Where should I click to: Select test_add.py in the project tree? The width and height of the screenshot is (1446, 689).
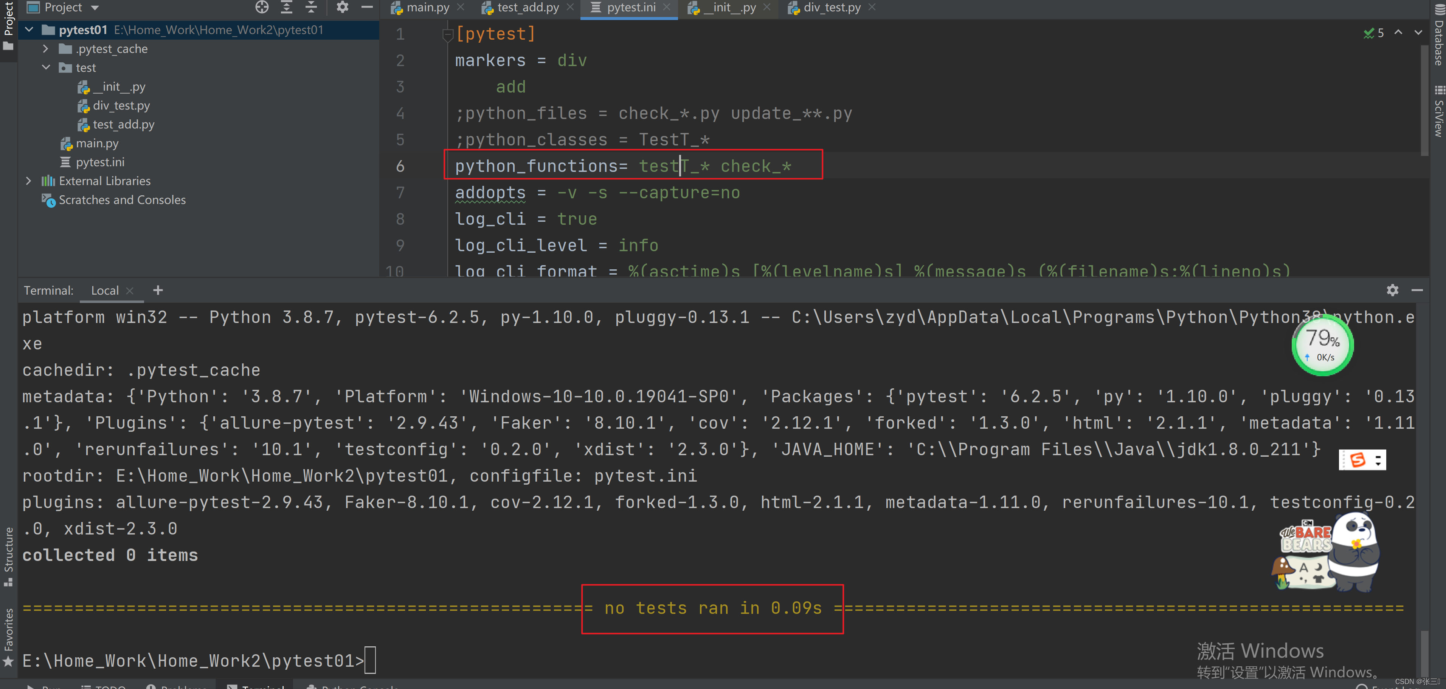click(x=124, y=124)
